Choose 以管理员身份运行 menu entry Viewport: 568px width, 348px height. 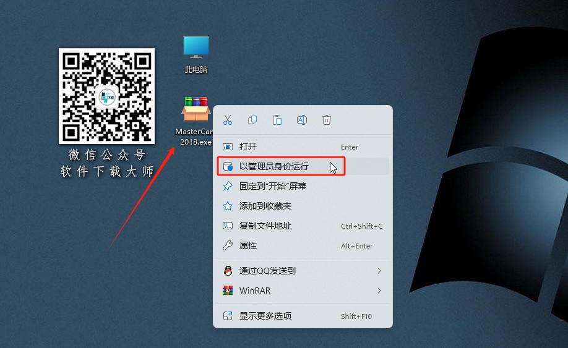(303, 166)
